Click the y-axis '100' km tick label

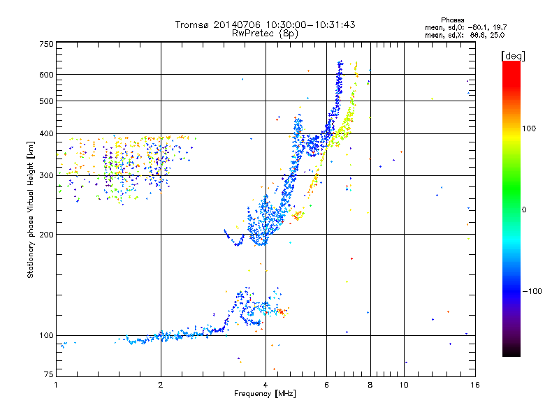47,335
